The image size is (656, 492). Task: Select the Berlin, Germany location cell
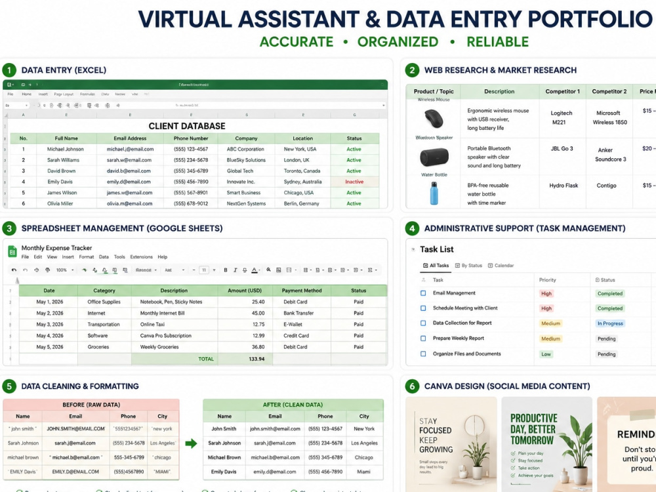pos(302,203)
